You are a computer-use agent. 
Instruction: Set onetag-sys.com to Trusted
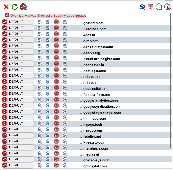(48, 159)
